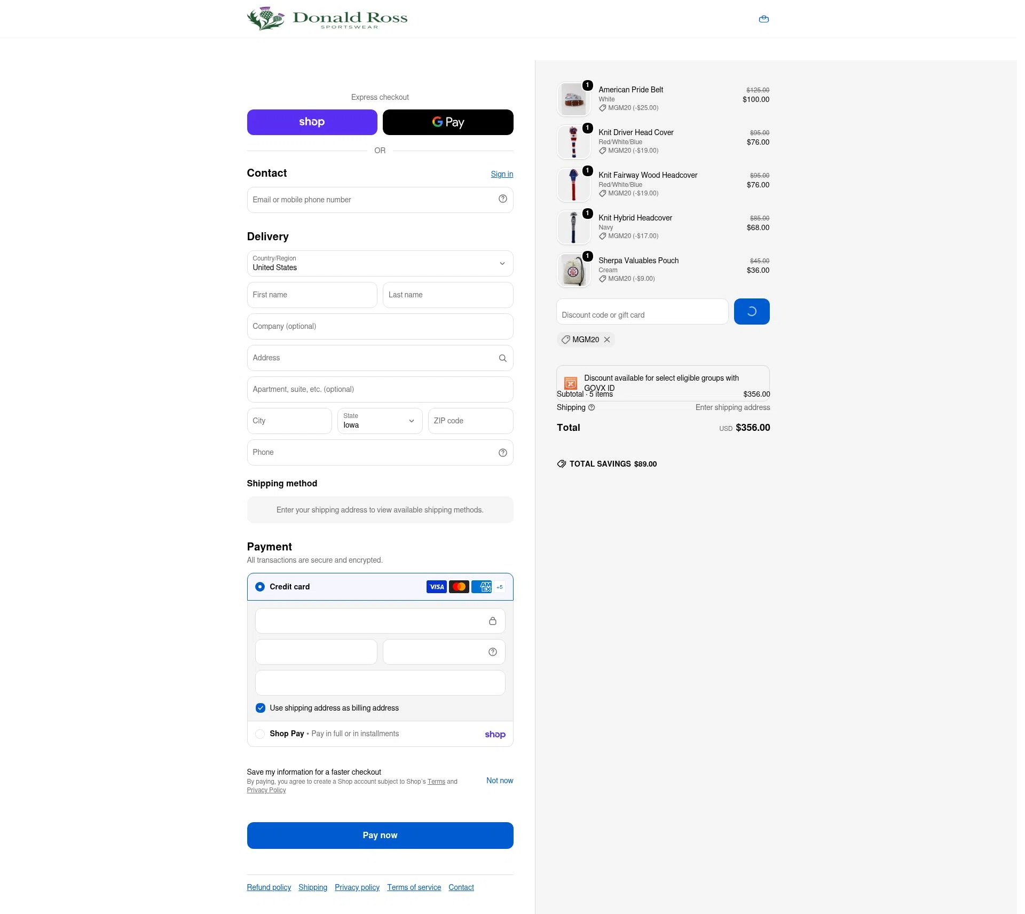1025x914 pixels.
Task: Open the Country/Region dropdown
Action: coord(380,263)
